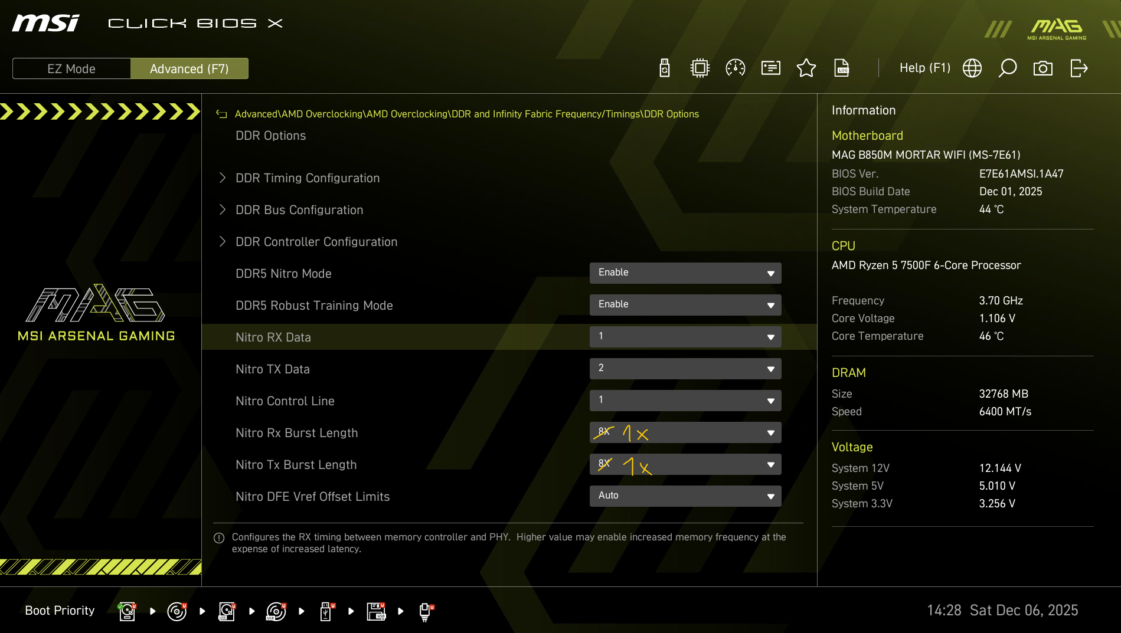Switch to EZ Mode
Screen dimensions: 1121x633
point(71,68)
